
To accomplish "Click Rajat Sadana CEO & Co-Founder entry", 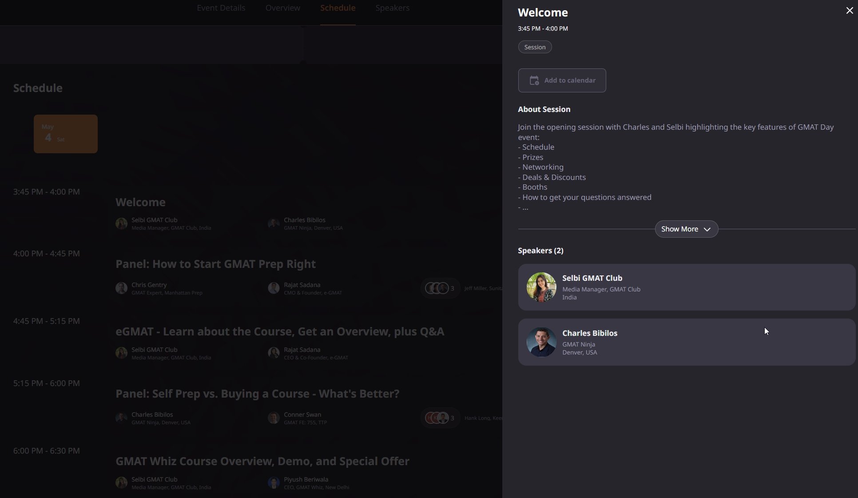I will tap(308, 353).
